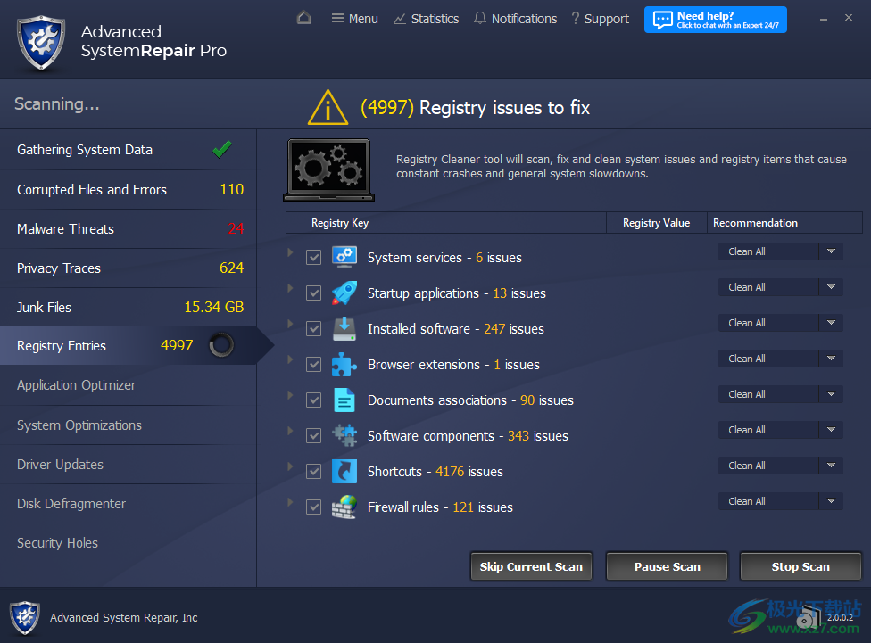Click the Need help? chat button

coord(716,20)
